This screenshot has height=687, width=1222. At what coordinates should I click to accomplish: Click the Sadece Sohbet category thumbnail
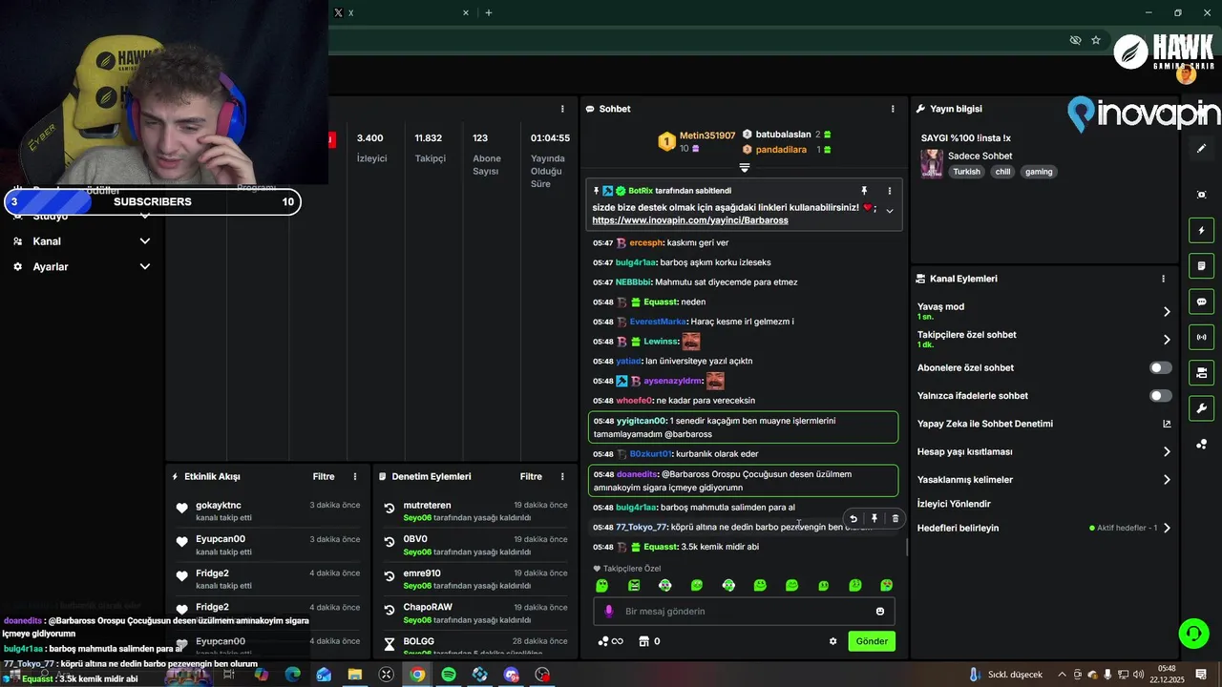pos(932,163)
